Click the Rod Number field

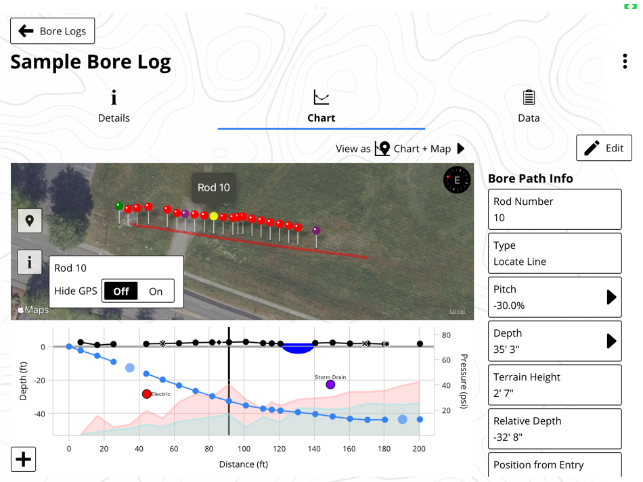[x=555, y=210]
